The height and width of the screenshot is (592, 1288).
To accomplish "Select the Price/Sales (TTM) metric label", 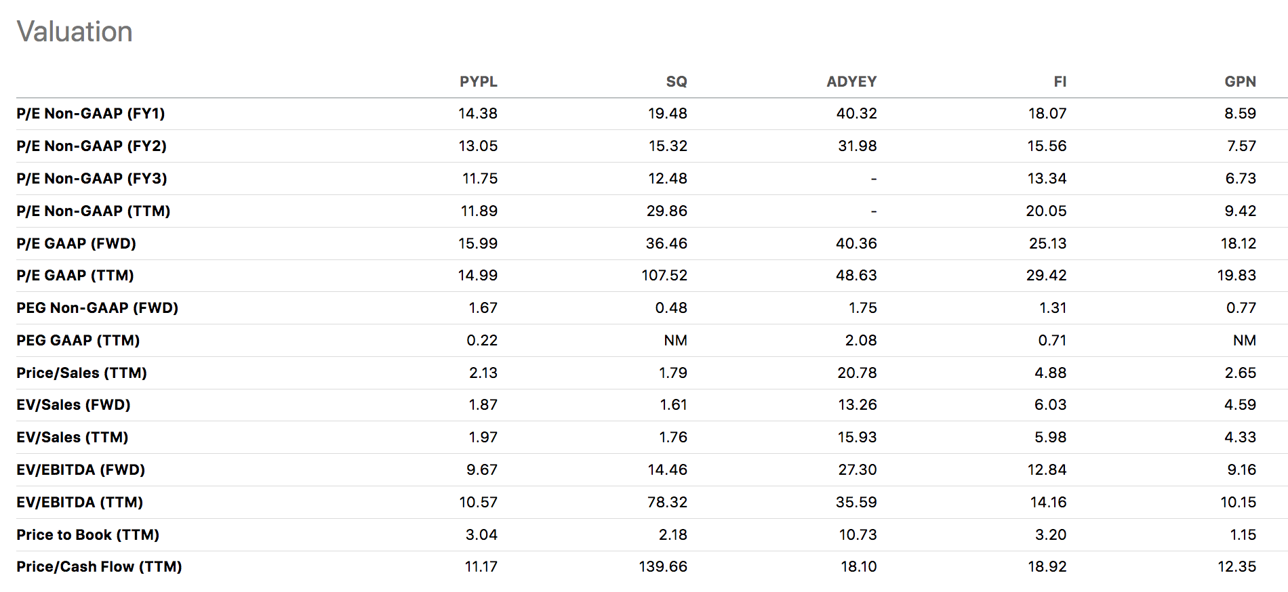I will [x=82, y=373].
